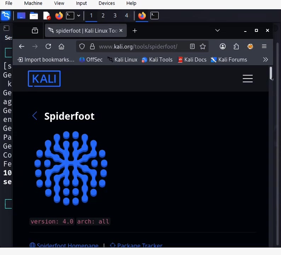The image size is (281, 255).
Task: Click the show desktop icon in panel
Action: (x=21, y=16)
